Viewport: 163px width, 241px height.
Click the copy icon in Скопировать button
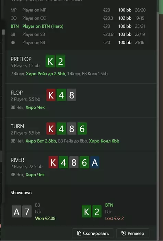coord(79,233)
